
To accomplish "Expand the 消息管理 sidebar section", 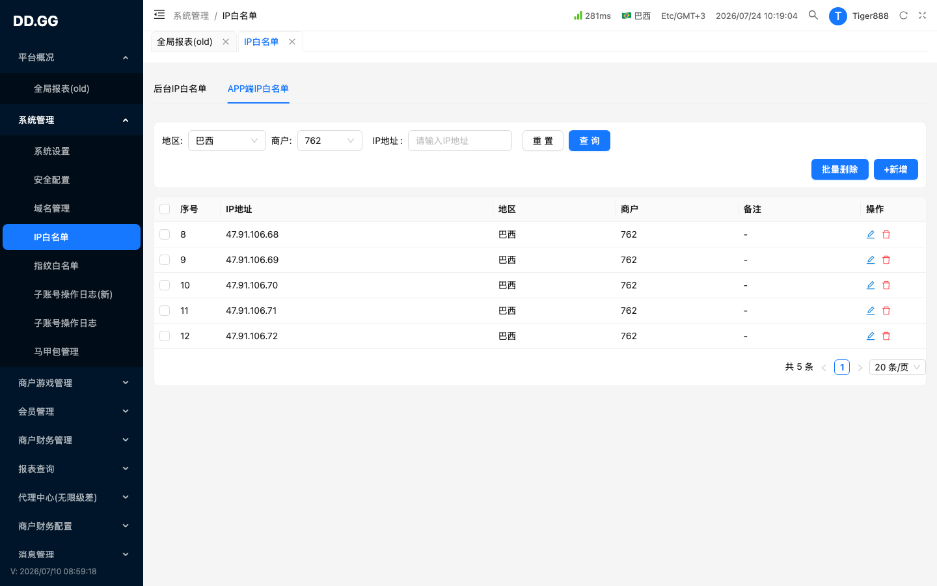I will click(x=72, y=555).
